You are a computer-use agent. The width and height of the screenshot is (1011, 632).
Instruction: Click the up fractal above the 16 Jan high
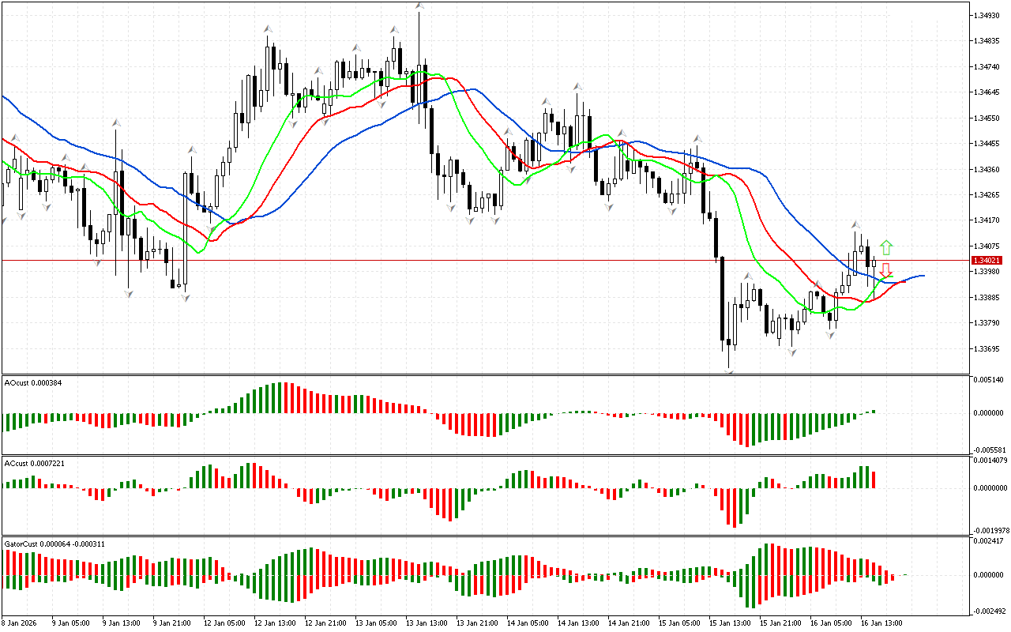point(855,225)
